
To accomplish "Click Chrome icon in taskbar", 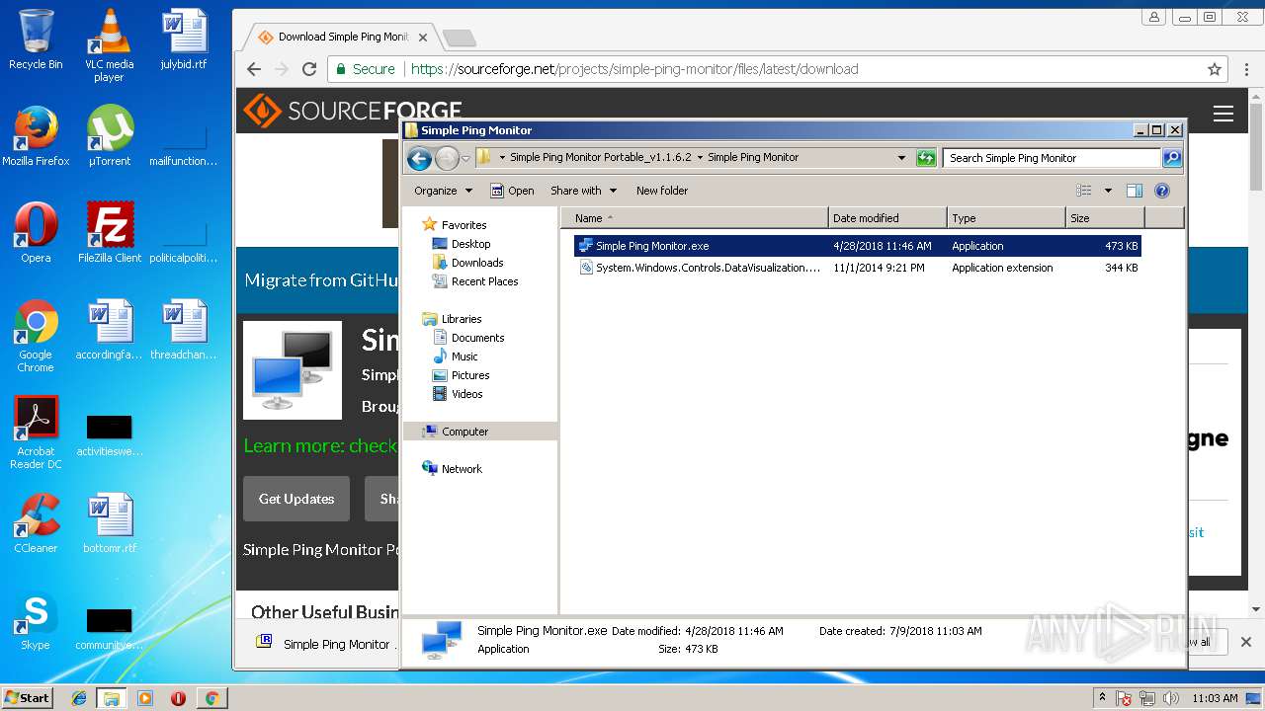I will [211, 698].
